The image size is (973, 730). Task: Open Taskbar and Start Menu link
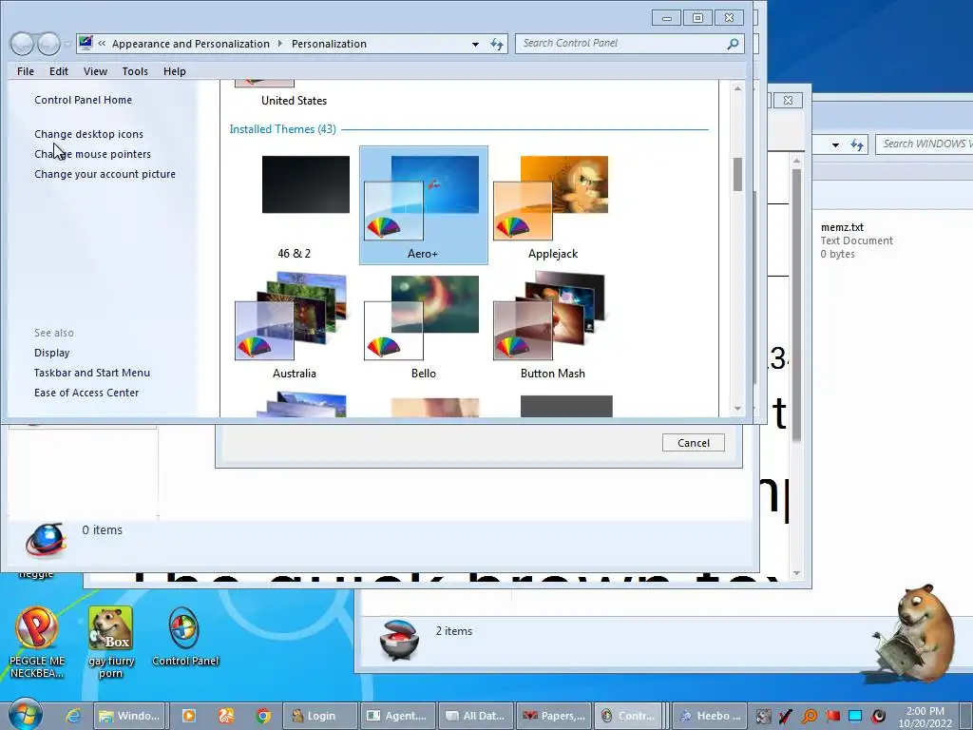tap(92, 373)
